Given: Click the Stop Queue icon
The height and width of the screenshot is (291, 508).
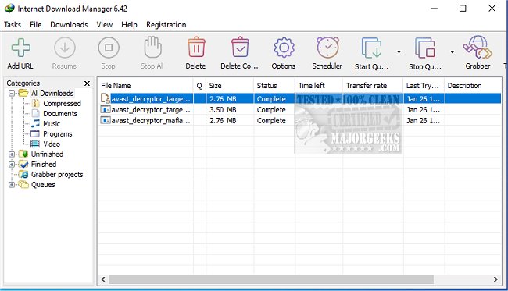Looking at the screenshot, I should 425,48.
